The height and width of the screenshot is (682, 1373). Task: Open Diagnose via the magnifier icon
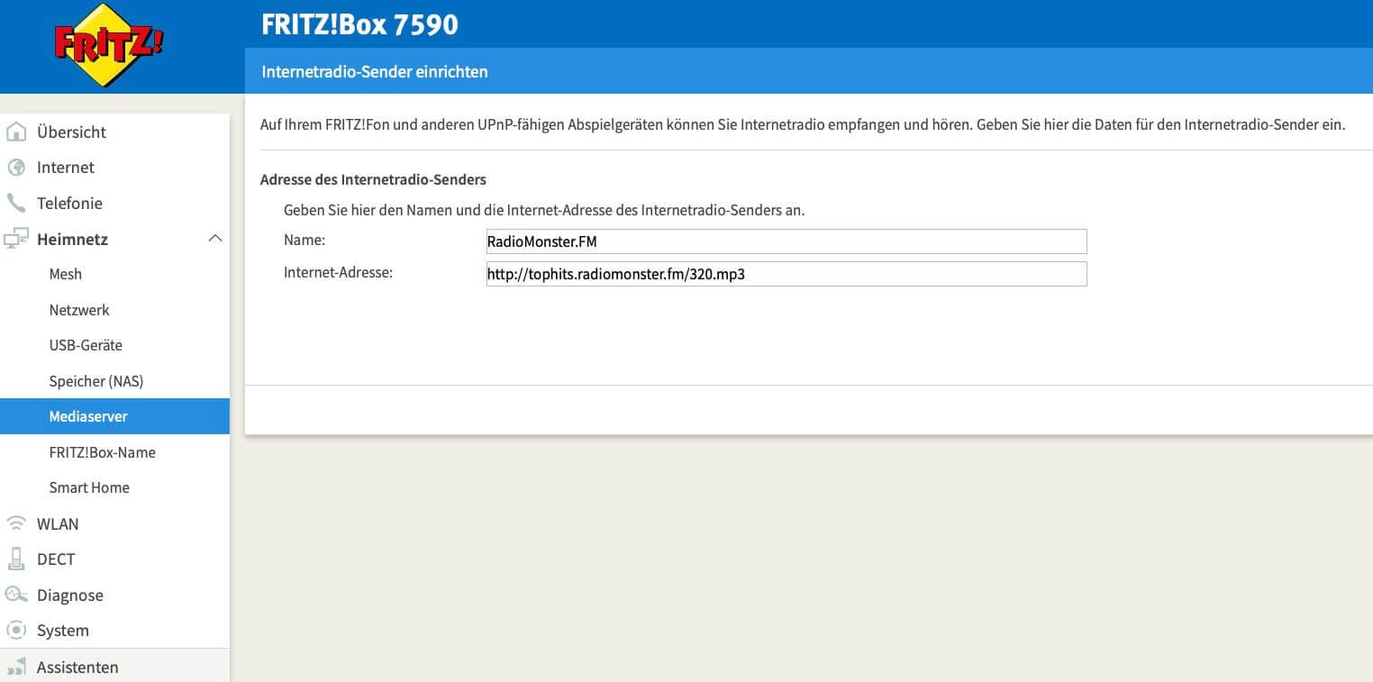[x=16, y=595]
